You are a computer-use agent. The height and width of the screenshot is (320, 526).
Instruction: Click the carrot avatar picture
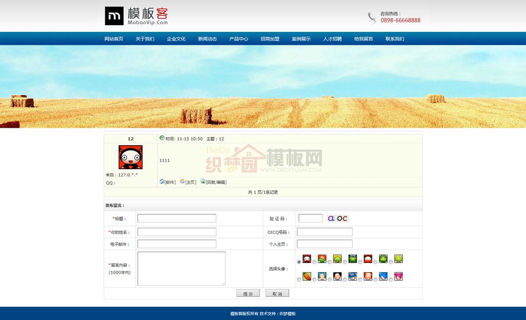point(307,276)
